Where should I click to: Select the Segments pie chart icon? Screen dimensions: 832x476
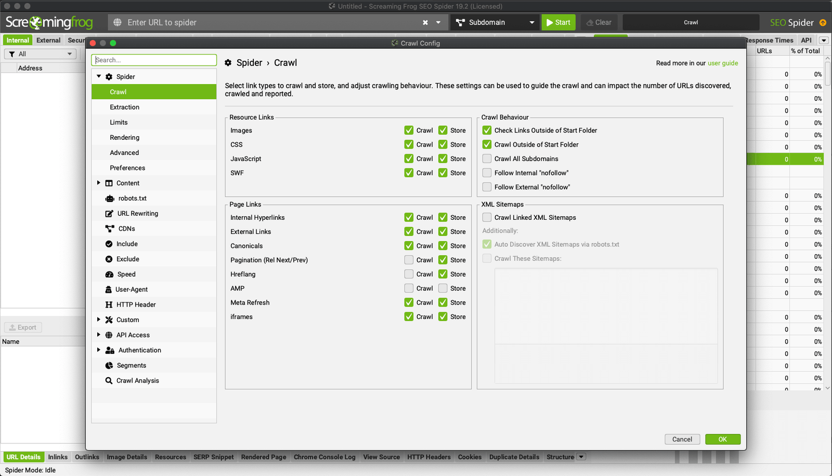coord(109,366)
